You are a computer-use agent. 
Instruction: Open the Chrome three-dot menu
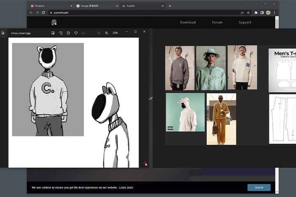pos(274,13)
